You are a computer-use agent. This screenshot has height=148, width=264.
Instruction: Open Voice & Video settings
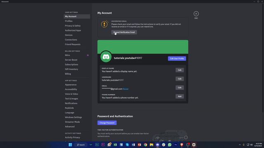(x=77, y=94)
